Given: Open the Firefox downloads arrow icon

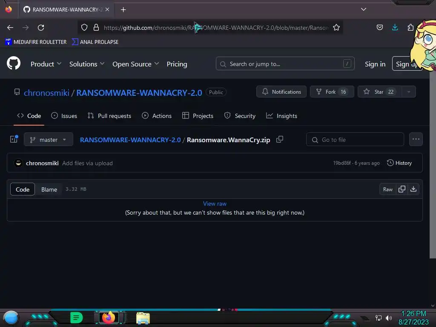Looking at the screenshot, I should pos(395,27).
